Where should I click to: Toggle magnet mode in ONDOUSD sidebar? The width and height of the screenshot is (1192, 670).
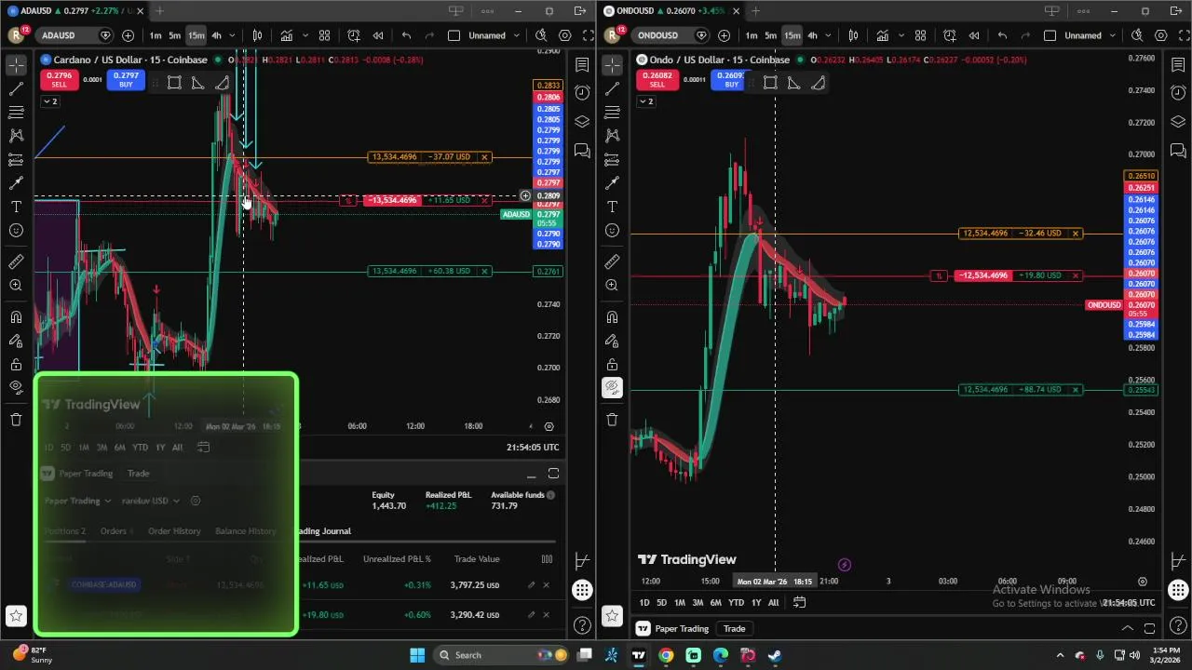pos(612,317)
